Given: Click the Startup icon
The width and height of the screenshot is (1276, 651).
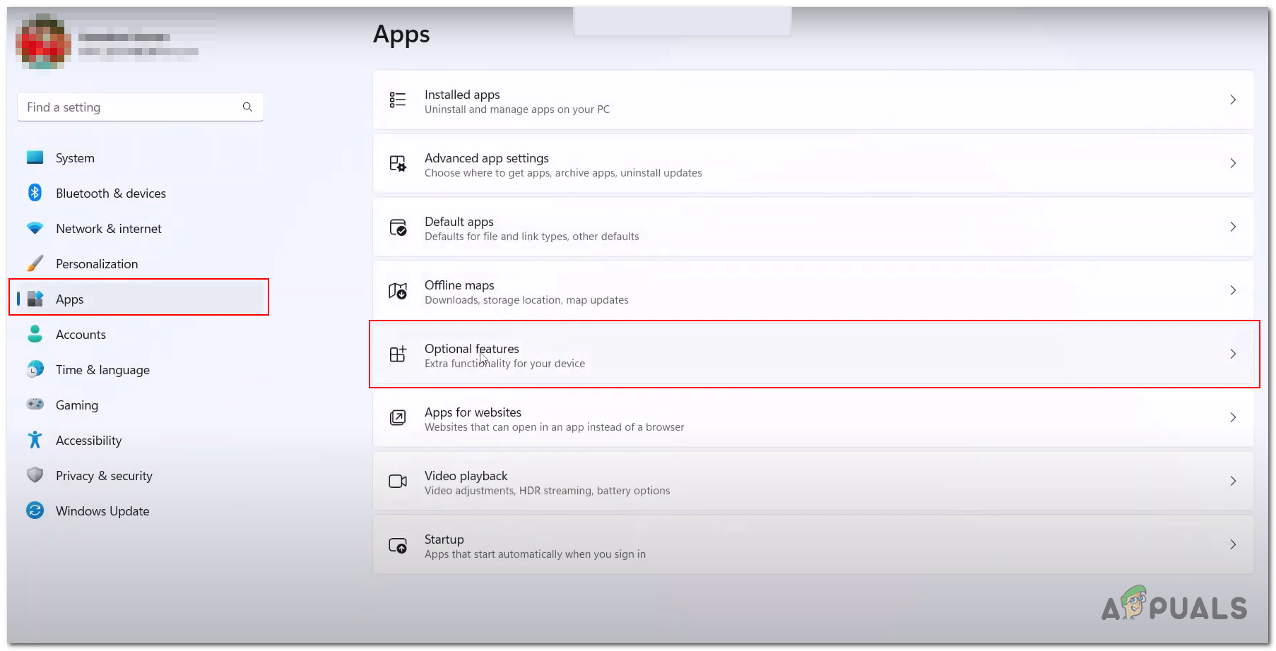Looking at the screenshot, I should pos(398,544).
